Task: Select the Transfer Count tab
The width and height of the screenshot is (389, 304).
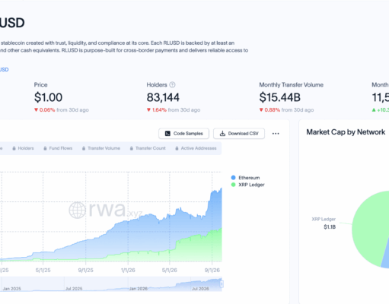Action: (148, 148)
